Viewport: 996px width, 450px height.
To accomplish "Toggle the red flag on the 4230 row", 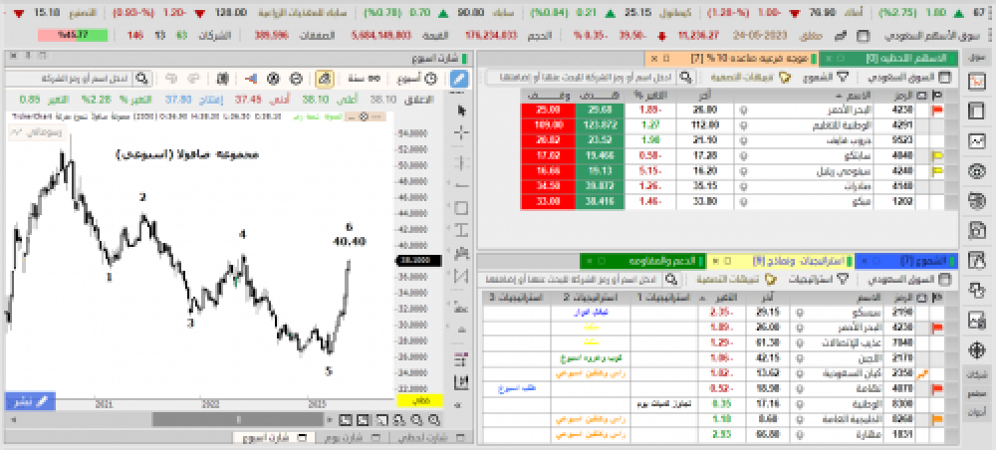I will click(x=936, y=110).
